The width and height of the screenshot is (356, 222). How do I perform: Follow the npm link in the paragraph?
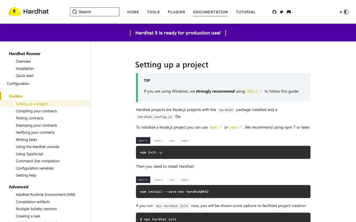point(213,127)
